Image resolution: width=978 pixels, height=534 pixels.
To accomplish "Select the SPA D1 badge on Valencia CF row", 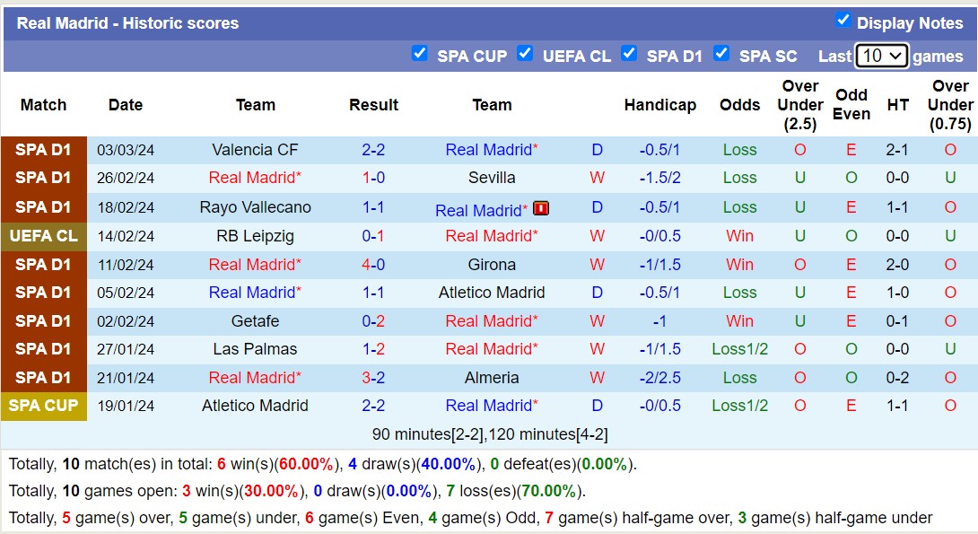I will pyautogui.click(x=43, y=150).
